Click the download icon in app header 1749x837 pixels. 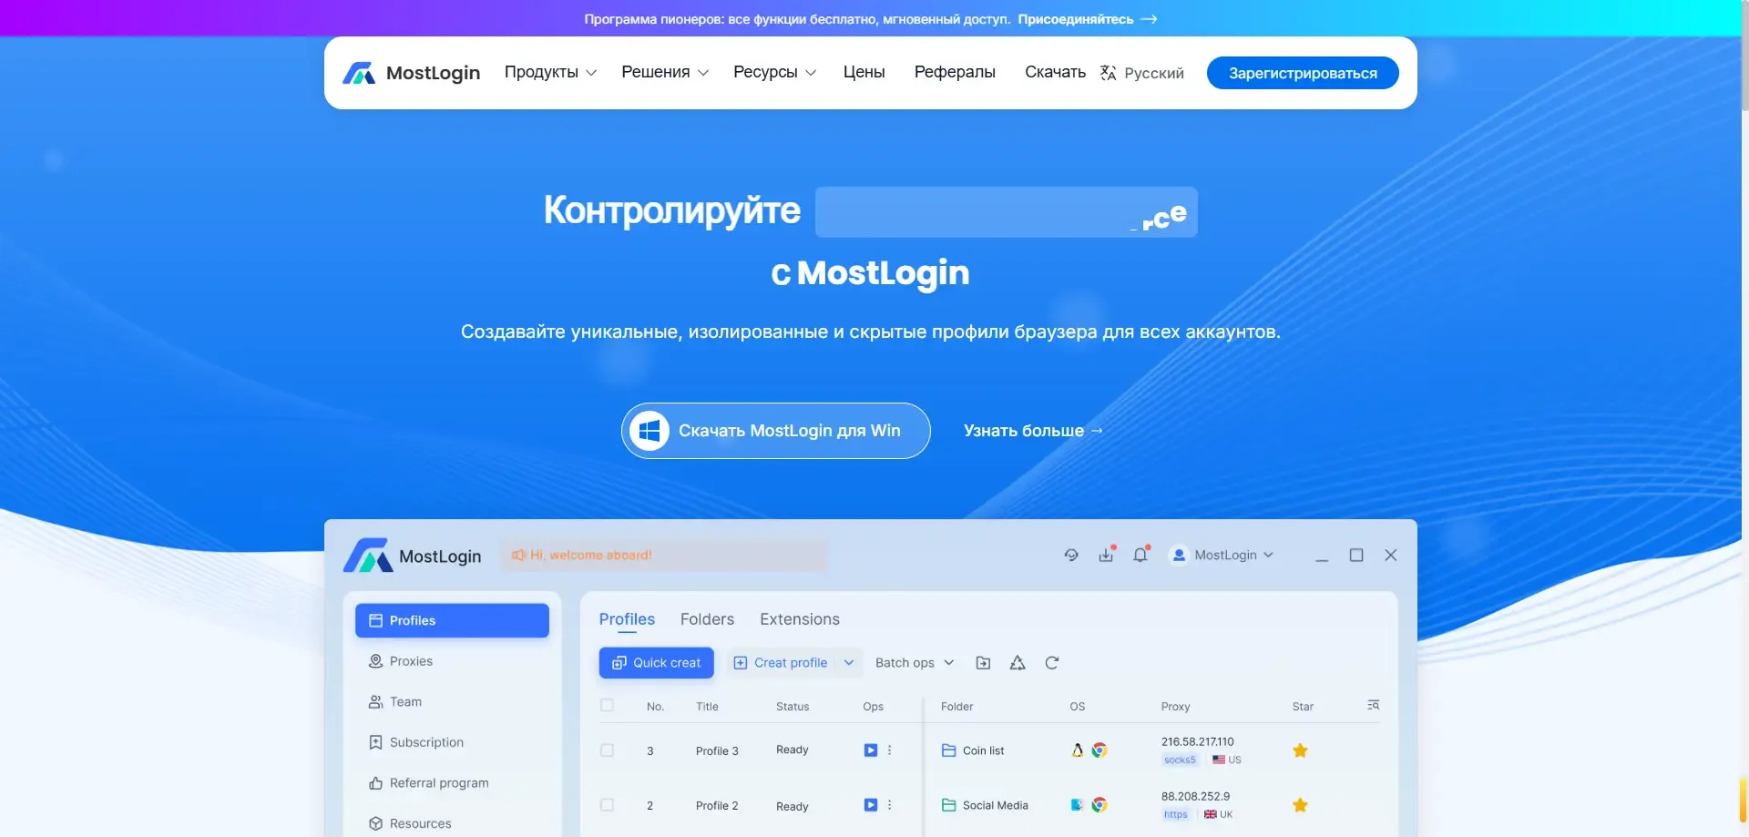[1106, 555]
